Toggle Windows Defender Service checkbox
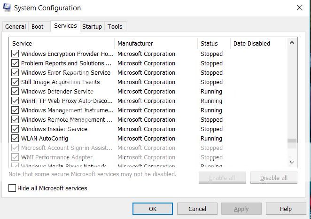 [15, 92]
